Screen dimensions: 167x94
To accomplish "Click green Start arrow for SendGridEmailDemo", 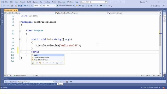I will (57, 6).
